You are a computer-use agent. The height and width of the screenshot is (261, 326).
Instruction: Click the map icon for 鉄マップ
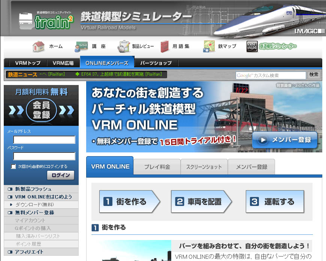[x=209, y=46]
